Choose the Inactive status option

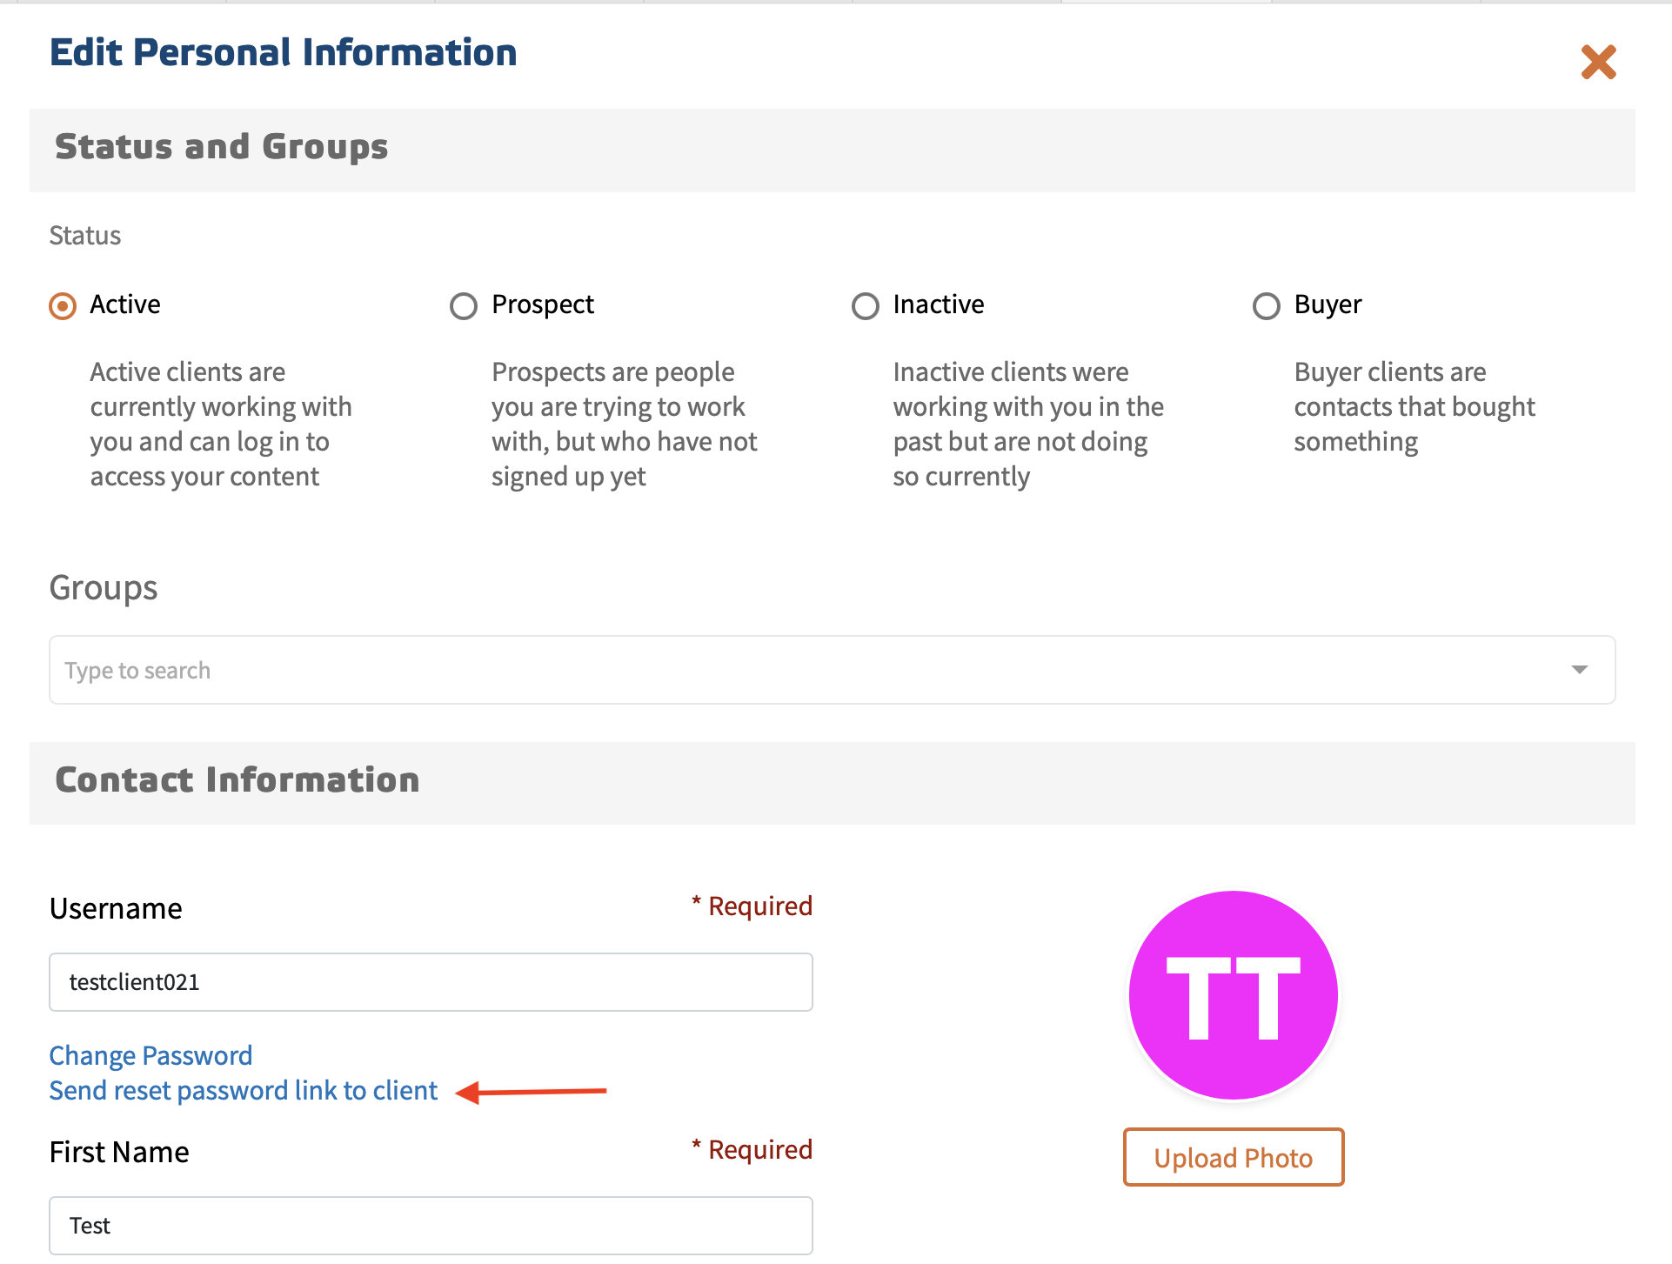pyautogui.click(x=865, y=306)
